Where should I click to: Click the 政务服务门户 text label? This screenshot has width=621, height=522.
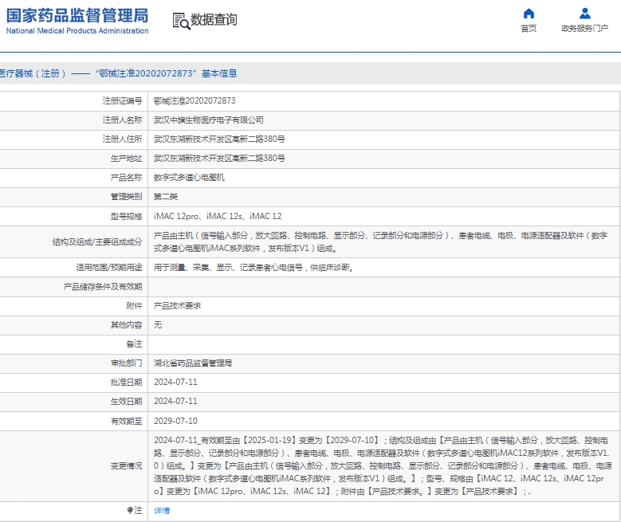(x=584, y=29)
